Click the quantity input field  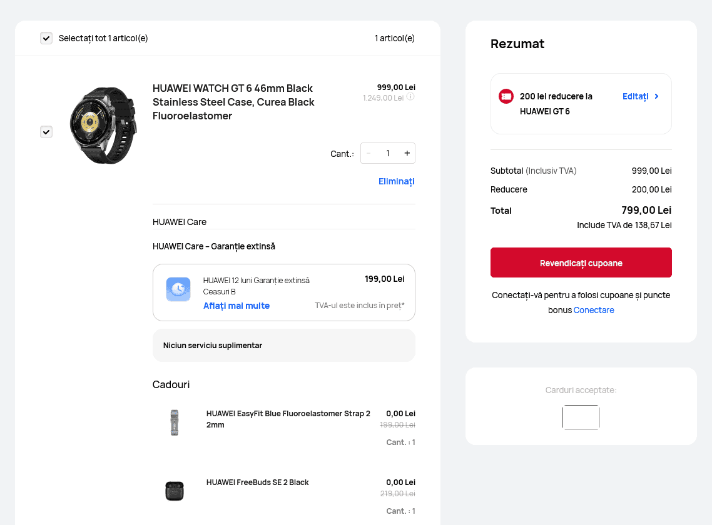387,152
